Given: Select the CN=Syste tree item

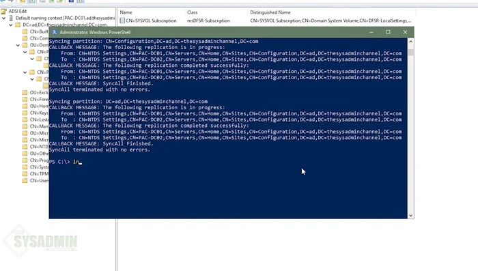Looking at the screenshot, I should coord(39,167).
